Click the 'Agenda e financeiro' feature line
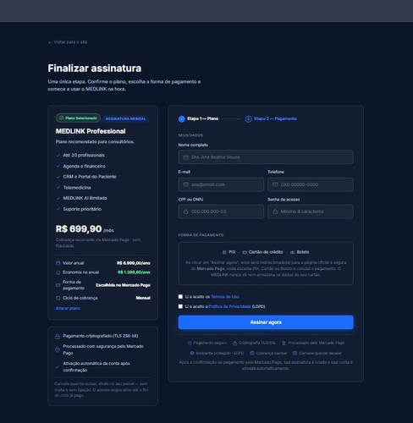Image resolution: width=413 pixels, height=423 pixels. (80, 166)
